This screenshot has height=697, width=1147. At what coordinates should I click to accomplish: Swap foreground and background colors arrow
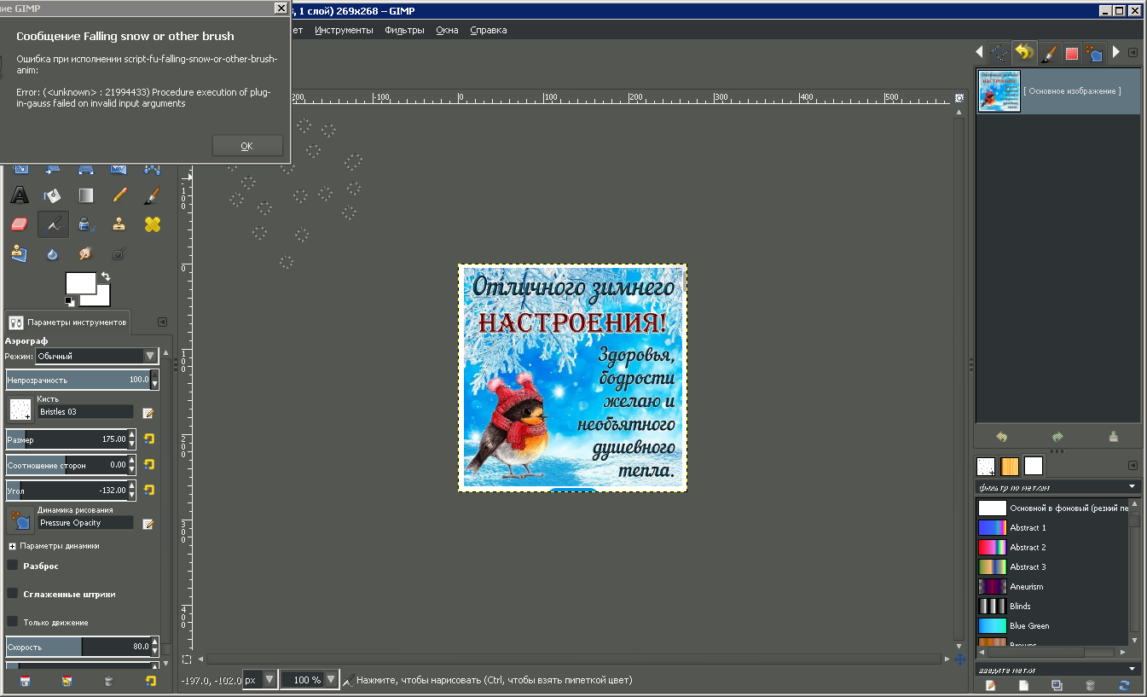tap(105, 276)
